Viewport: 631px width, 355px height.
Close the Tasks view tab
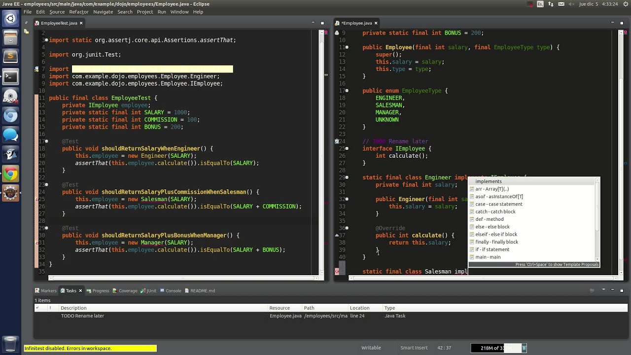pyautogui.click(x=80, y=291)
